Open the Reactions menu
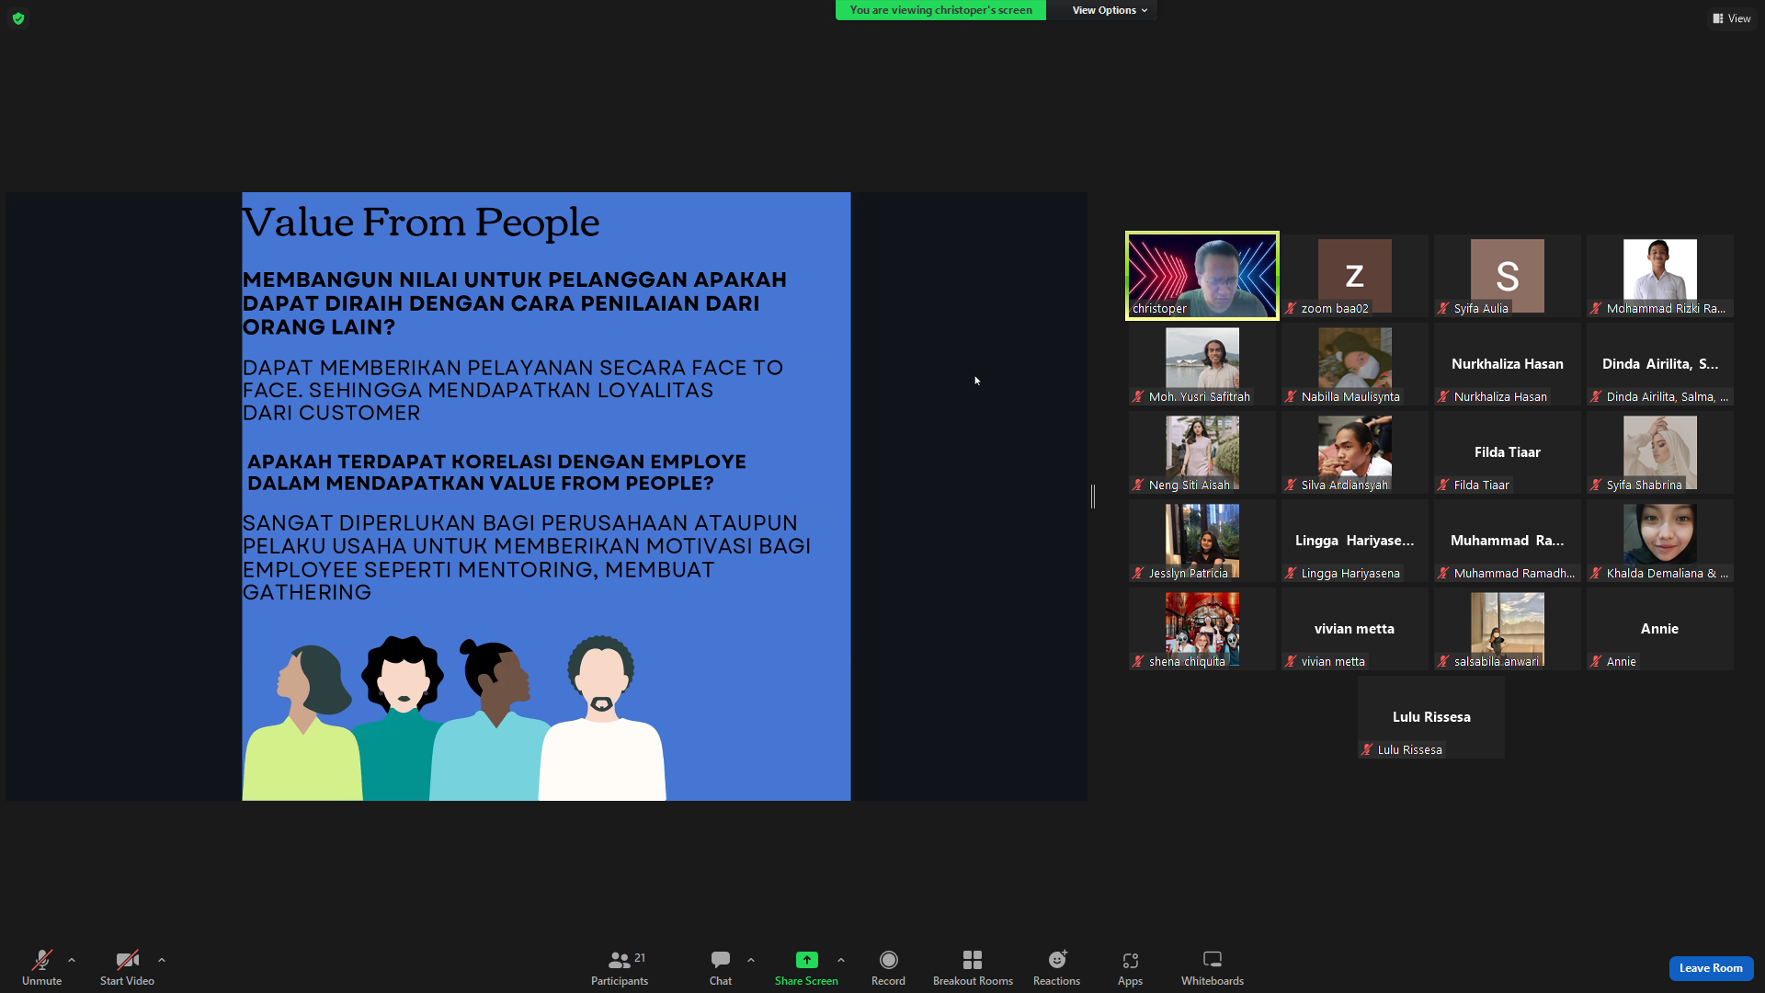Image resolution: width=1765 pixels, height=993 pixels. tap(1056, 967)
